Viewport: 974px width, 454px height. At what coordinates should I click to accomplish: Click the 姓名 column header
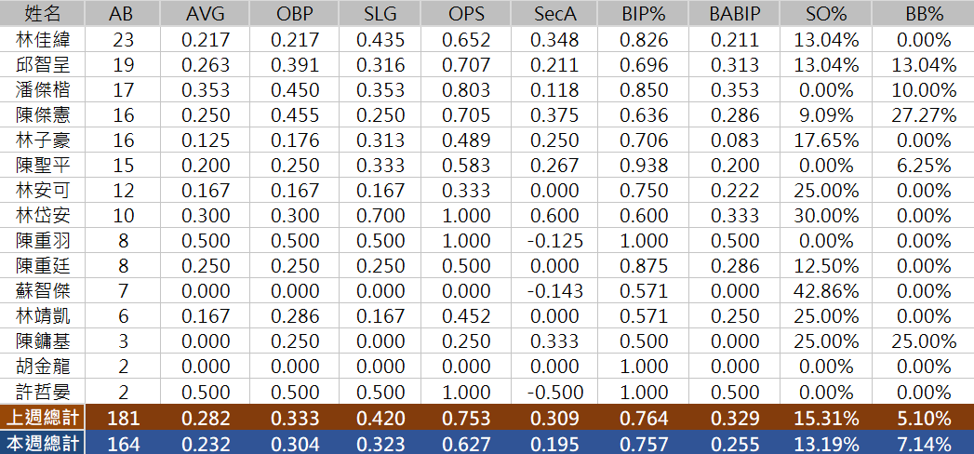42,13
